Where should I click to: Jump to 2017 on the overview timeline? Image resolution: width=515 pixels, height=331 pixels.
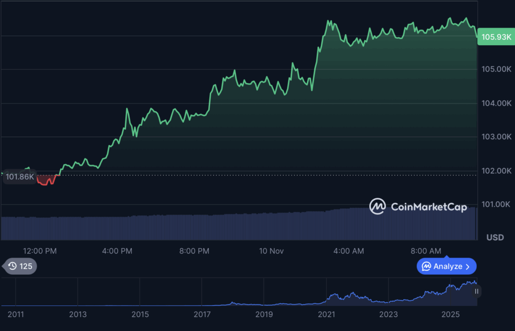202,314
